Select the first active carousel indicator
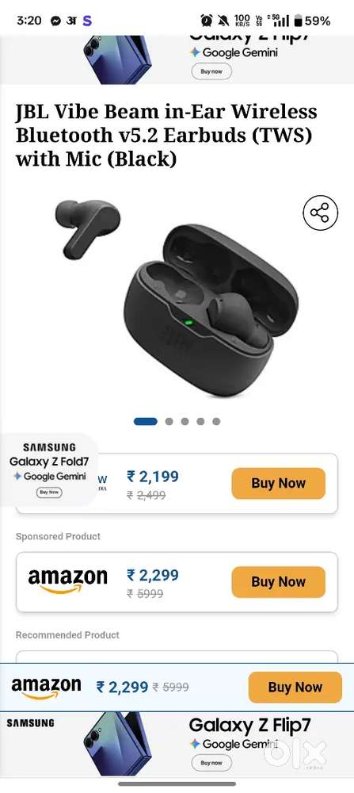Viewport: 354px width, 793px height. tap(146, 421)
